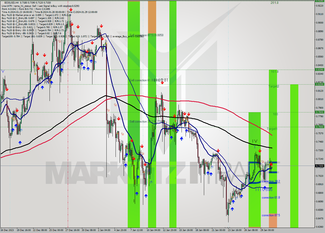
Task: Click the 0.9000 price axis value
Action: (x=319, y=23)
